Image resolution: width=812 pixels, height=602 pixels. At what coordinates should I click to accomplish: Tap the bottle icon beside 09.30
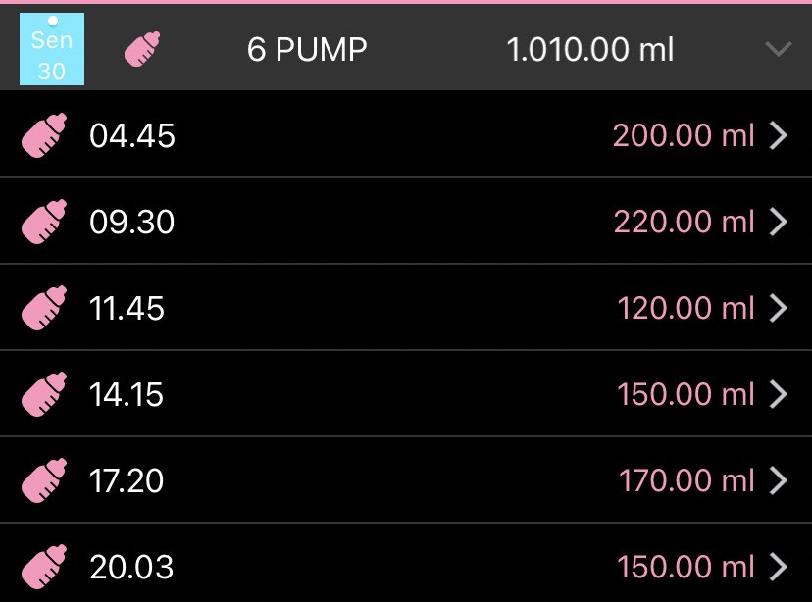coord(44,222)
